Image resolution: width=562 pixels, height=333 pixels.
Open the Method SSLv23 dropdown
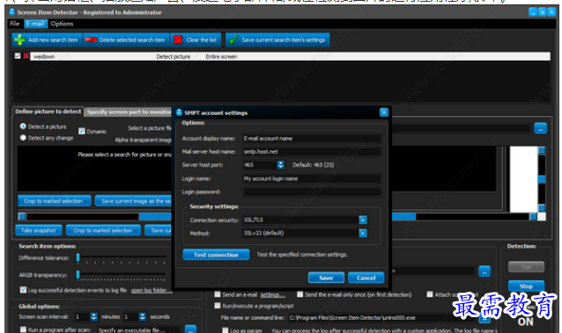click(363, 233)
